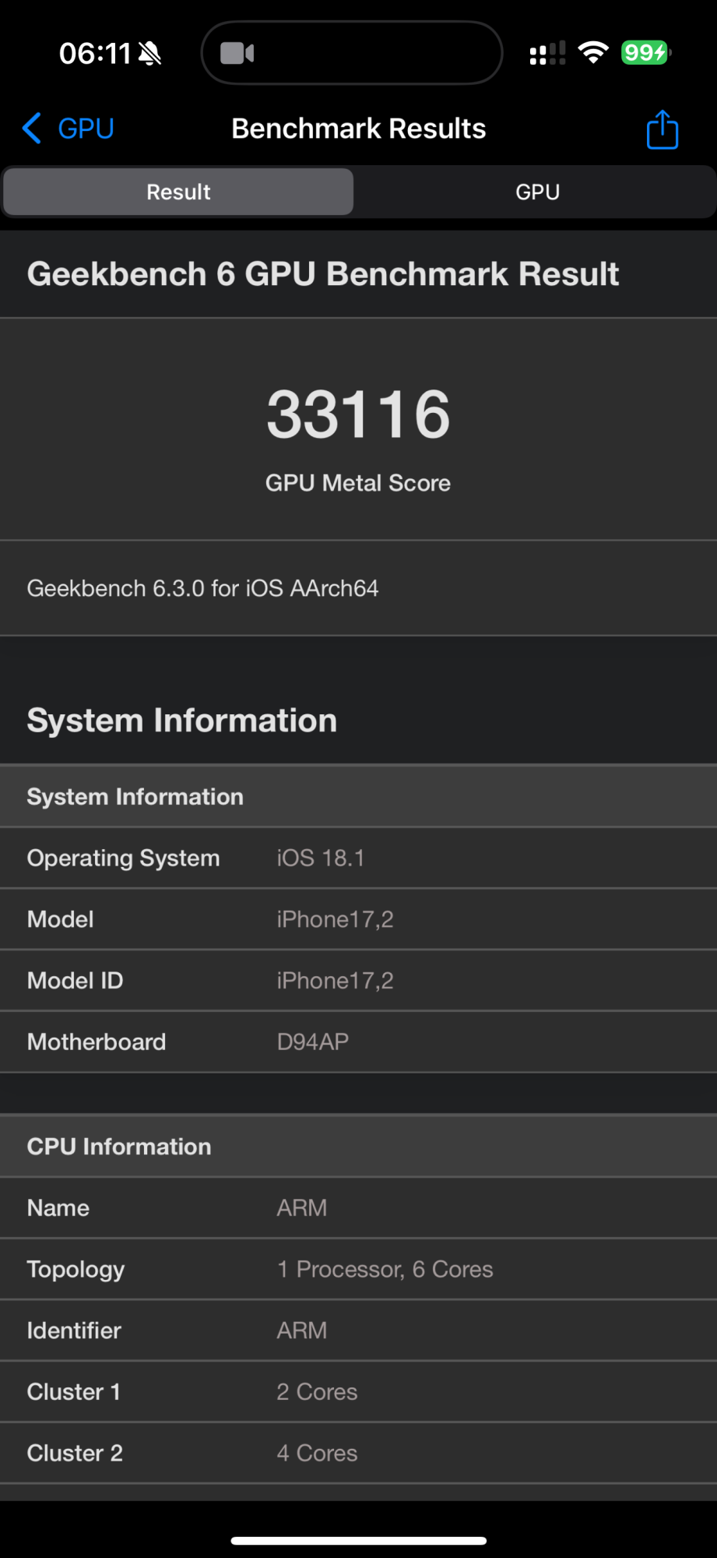The height and width of the screenshot is (1558, 717).
Task: Tap the iPhone17,2 value in Model ID row
Action: [x=336, y=981]
